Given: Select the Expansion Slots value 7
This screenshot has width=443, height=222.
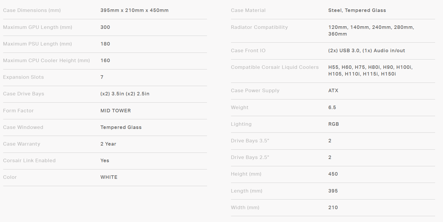Looking at the screenshot, I should pos(102,77).
